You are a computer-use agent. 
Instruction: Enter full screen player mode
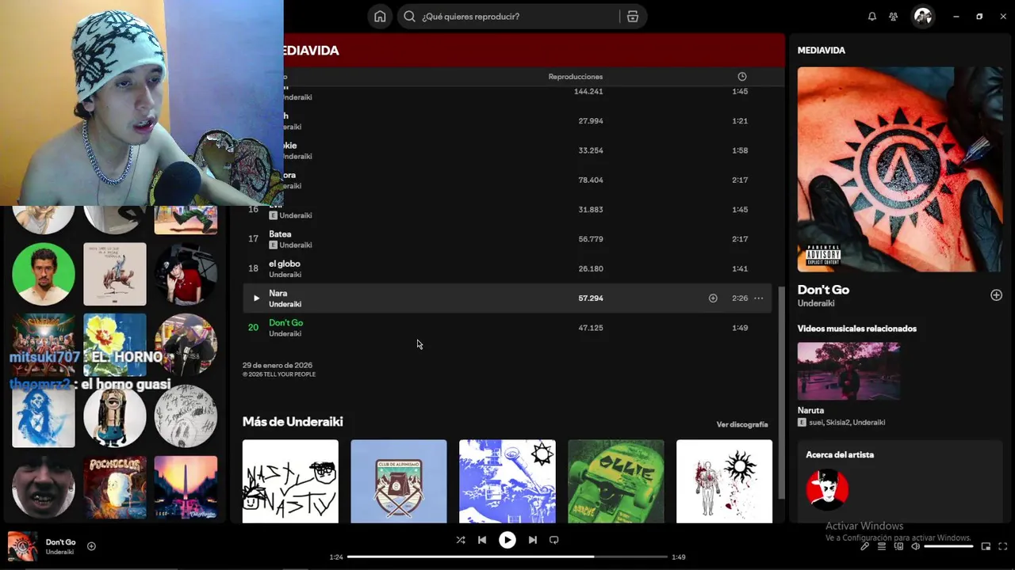[1003, 546]
